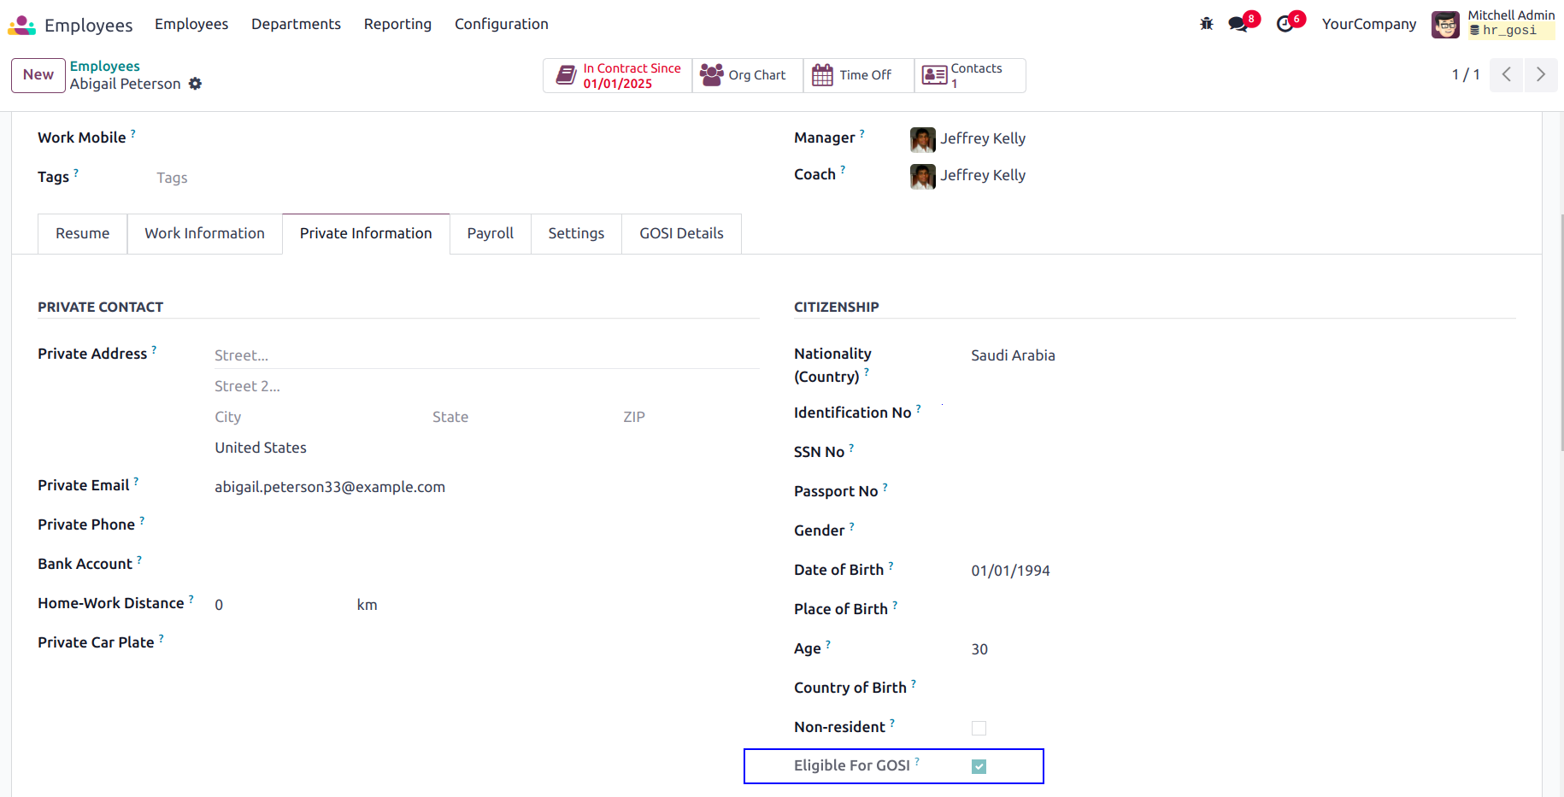This screenshot has height=797, width=1564.
Task: Click the Time Off calendar icon
Action: click(x=822, y=75)
